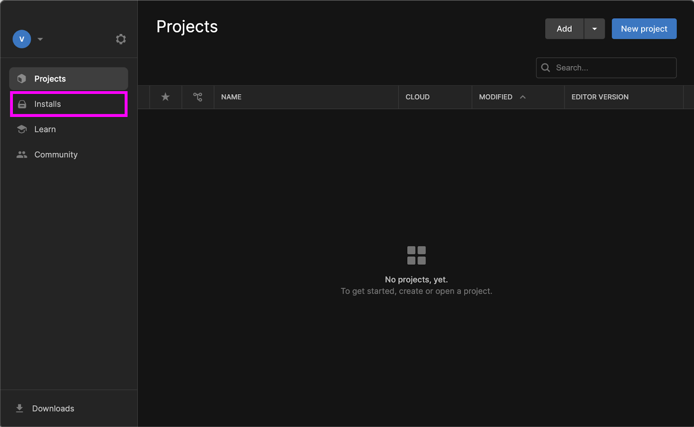This screenshot has height=427, width=694.
Task: Open the Add button dropdown arrow
Action: click(x=594, y=29)
